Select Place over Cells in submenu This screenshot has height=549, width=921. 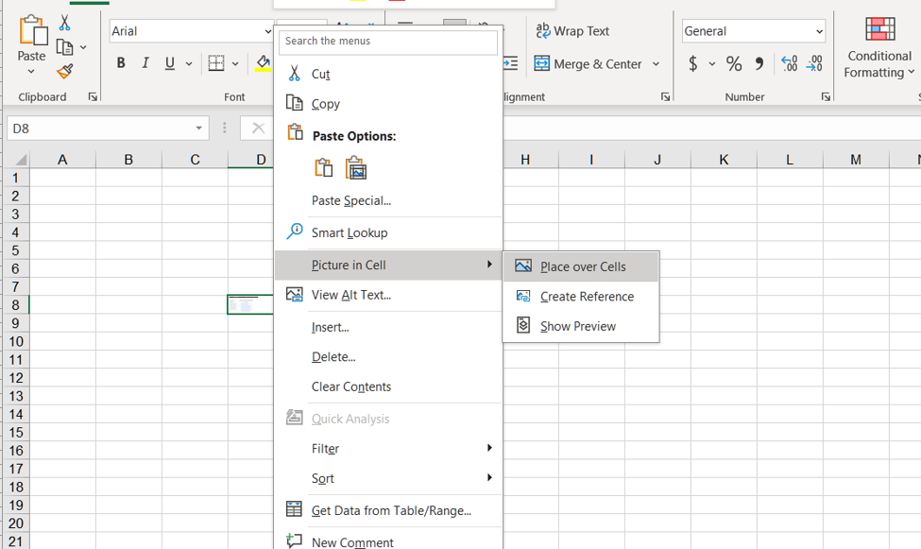pos(582,266)
